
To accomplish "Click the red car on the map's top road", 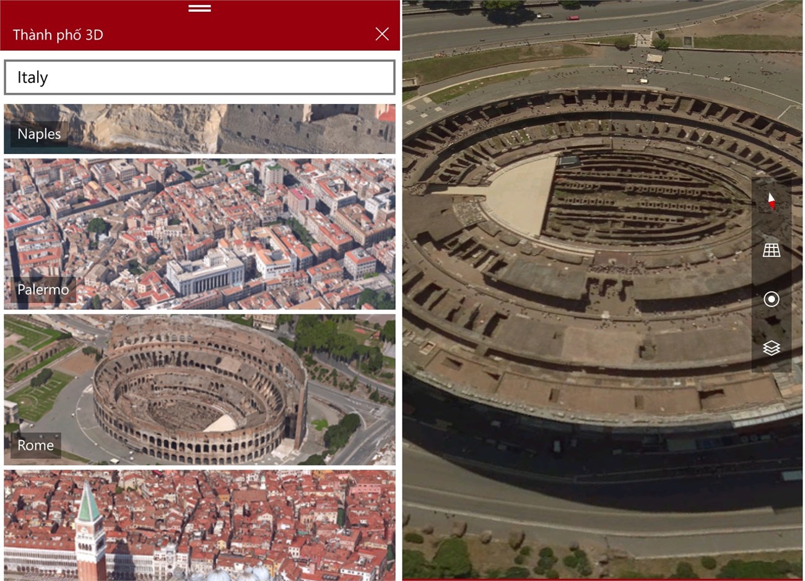I will point(573,18).
